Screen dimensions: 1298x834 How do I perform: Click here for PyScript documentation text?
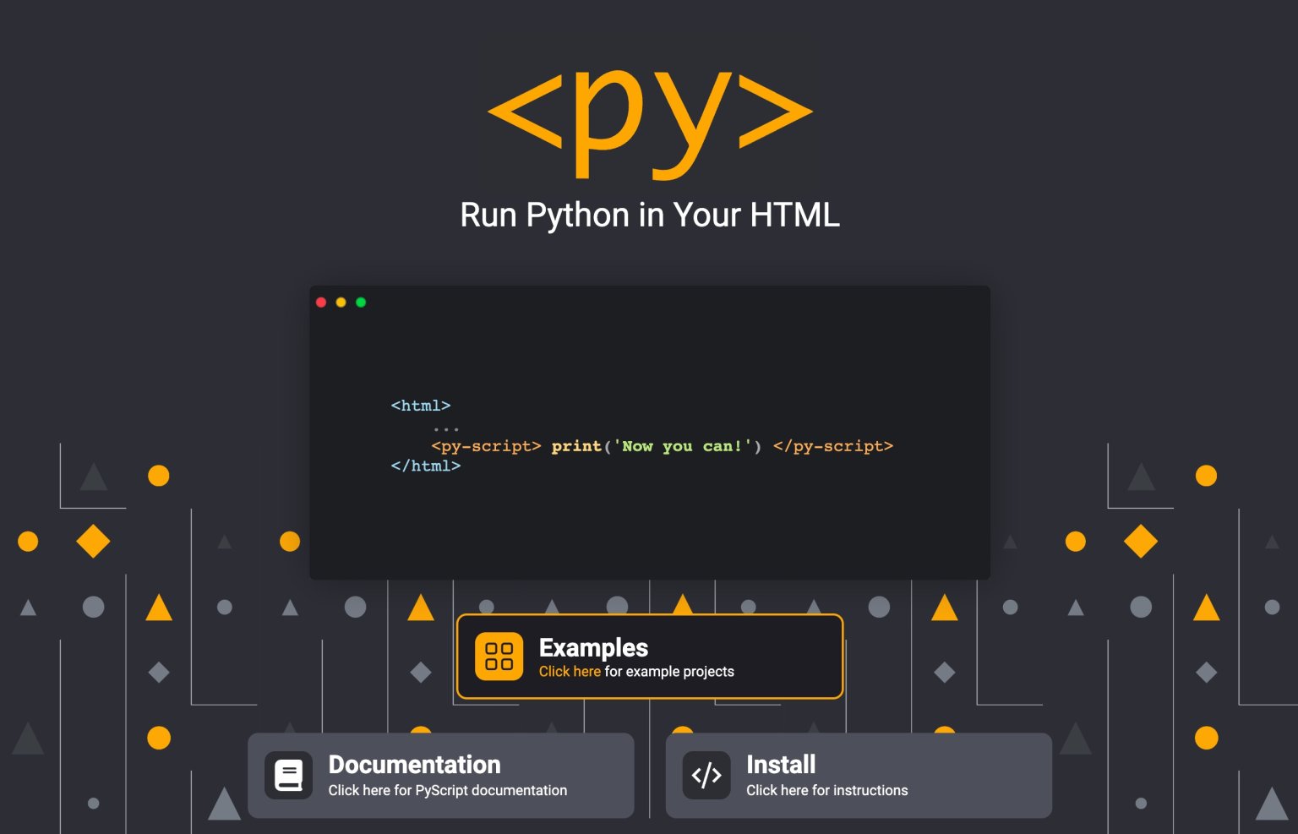pos(447,791)
